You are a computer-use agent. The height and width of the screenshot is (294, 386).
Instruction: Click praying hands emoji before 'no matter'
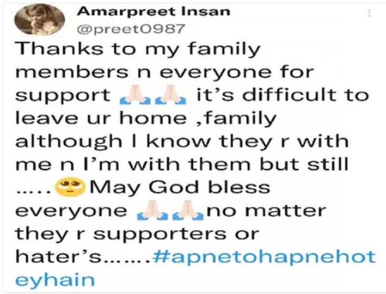pos(188,210)
